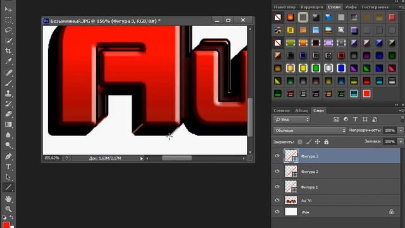405x228 pixels.
Task: Select the Eyedropper tool
Action: coord(8,61)
